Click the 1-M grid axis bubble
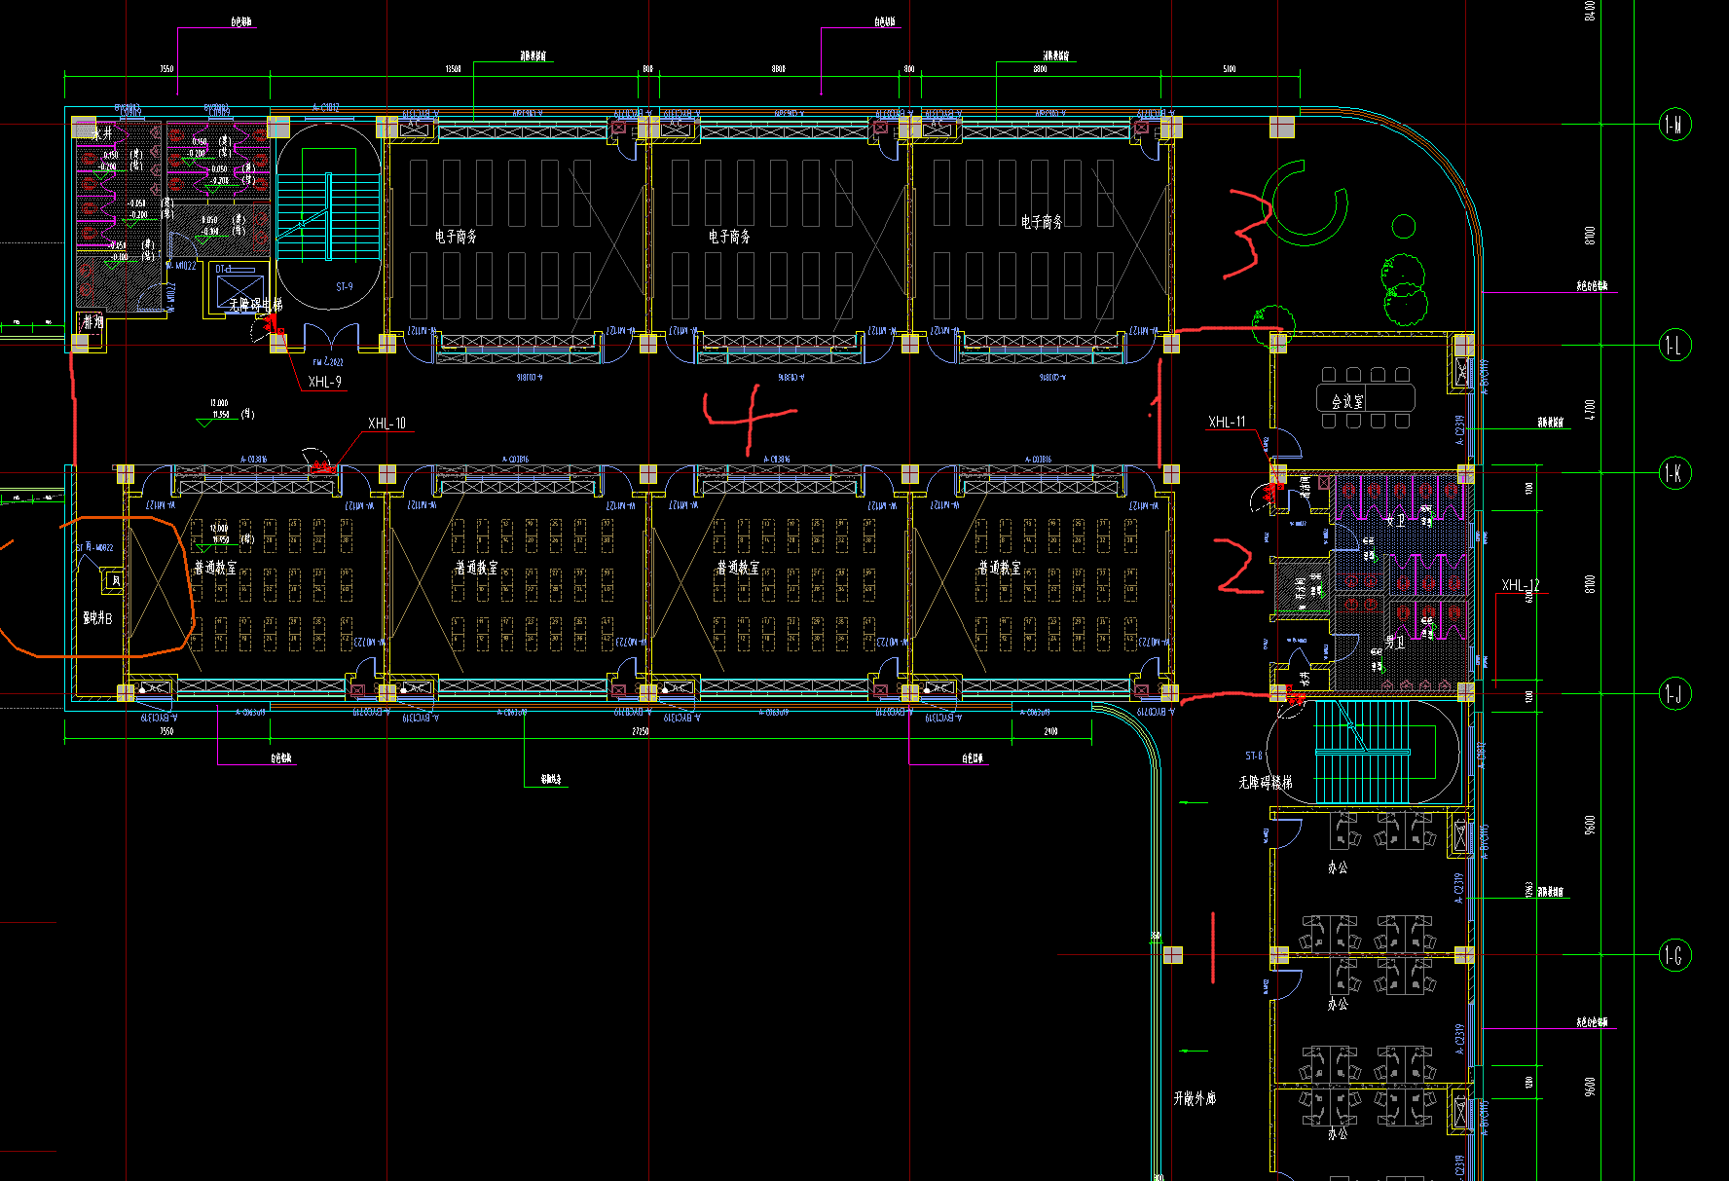 tap(1674, 124)
